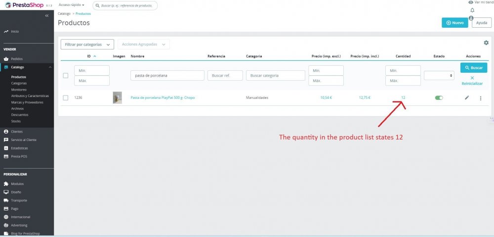494x237 pixels.
Task: Click Manualidades category cell
Action: [257, 98]
